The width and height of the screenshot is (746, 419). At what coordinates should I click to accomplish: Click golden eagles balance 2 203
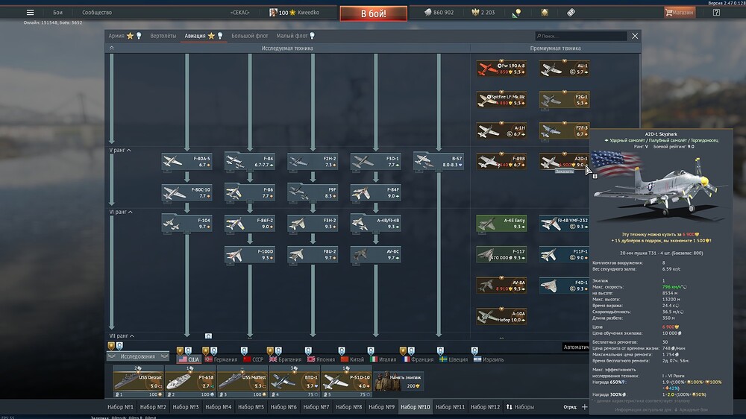coord(483,13)
